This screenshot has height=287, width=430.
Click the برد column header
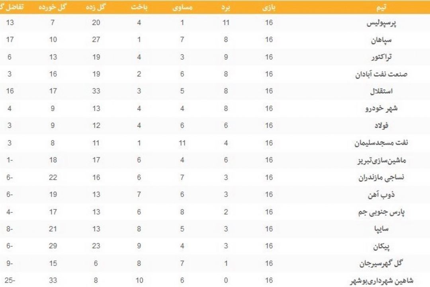click(226, 8)
